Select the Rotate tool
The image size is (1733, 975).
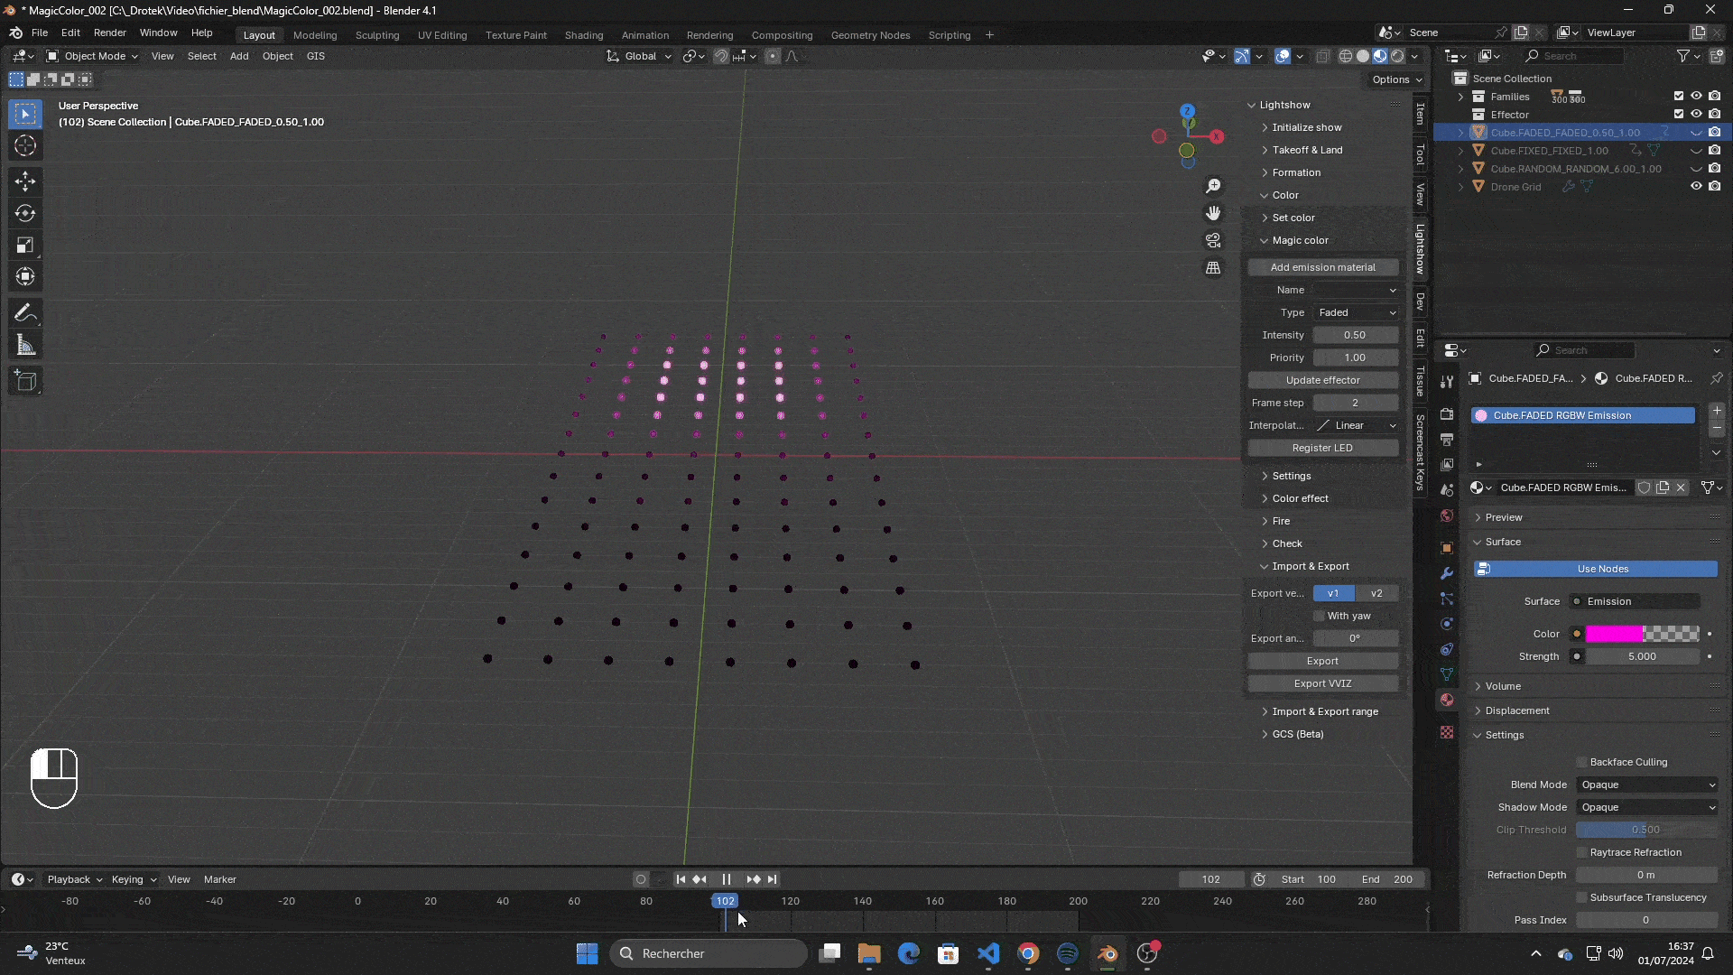(25, 214)
